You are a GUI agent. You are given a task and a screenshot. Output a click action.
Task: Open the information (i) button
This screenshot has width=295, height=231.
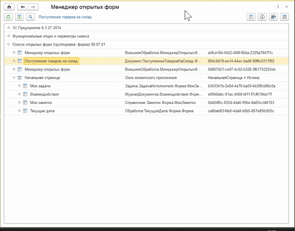(x=262, y=17)
